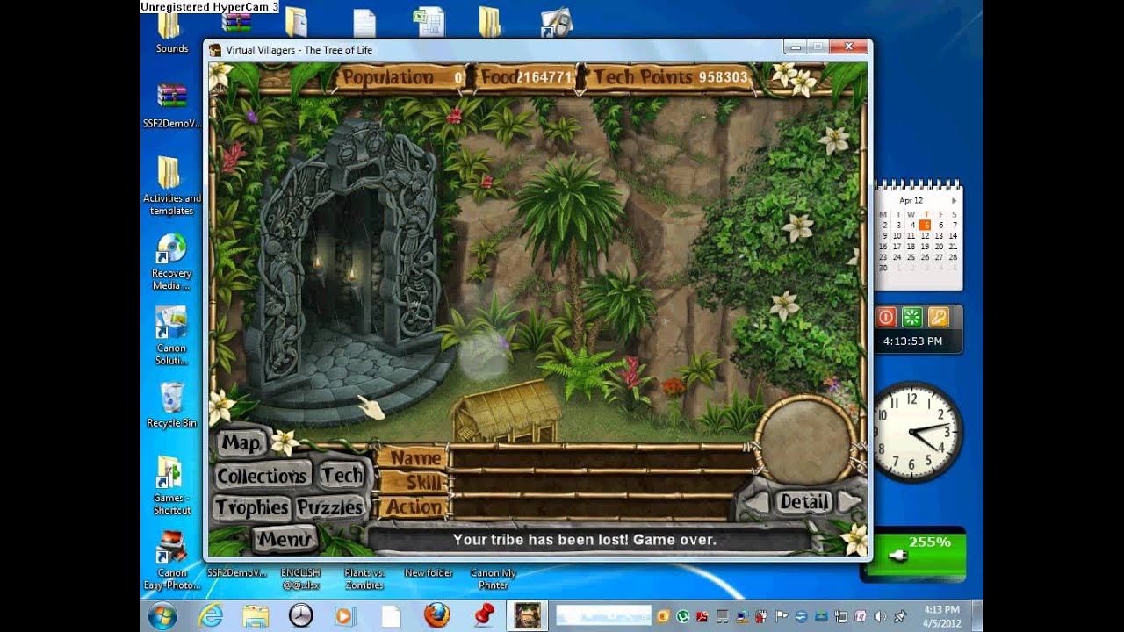The image size is (1124, 632).
Task: Open the Recycle Bin
Action: coord(172,405)
